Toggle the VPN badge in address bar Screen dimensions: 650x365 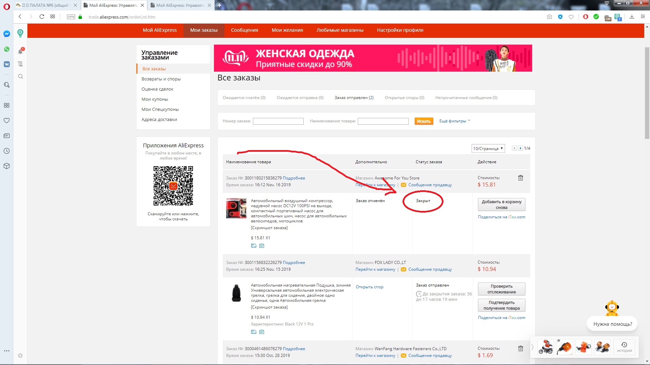tap(71, 17)
